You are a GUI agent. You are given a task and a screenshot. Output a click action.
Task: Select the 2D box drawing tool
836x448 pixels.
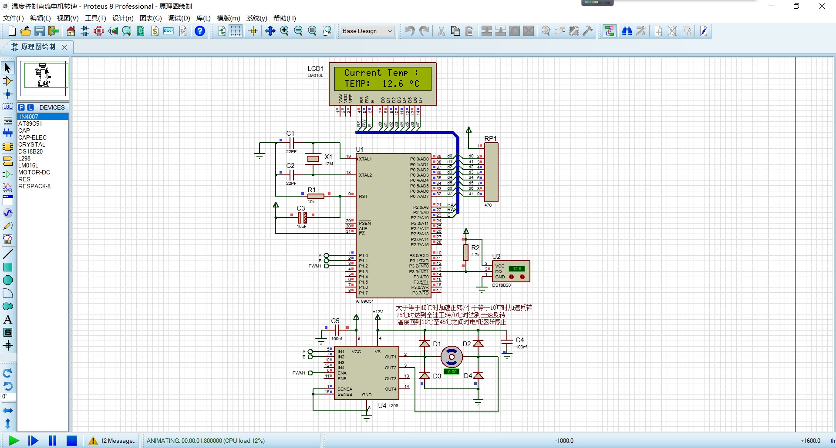(x=8, y=267)
